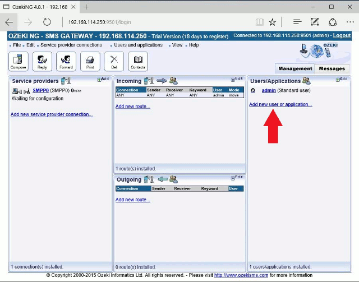Select the 'move' cell in Incoming route row

(x=233, y=95)
